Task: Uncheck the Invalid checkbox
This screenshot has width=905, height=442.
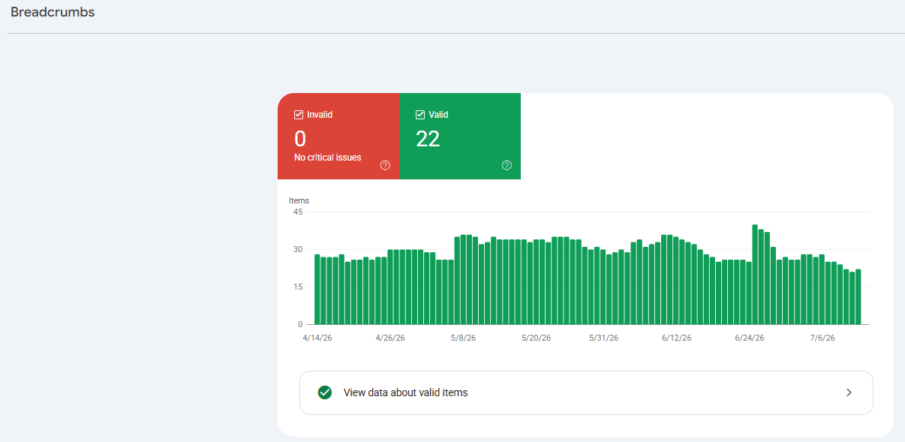Action: (299, 115)
